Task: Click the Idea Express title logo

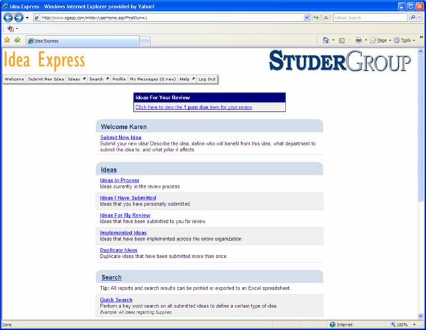Action: (x=44, y=60)
